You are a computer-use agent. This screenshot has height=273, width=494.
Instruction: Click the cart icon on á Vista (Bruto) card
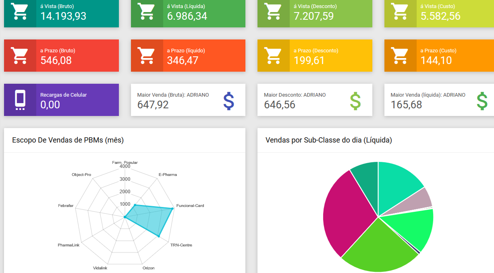point(20,11)
